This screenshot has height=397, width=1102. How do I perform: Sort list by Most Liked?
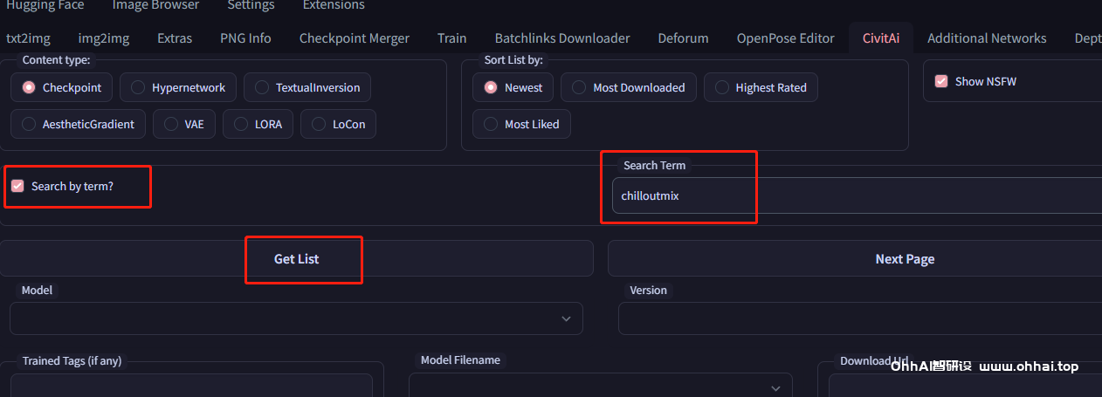(x=521, y=124)
